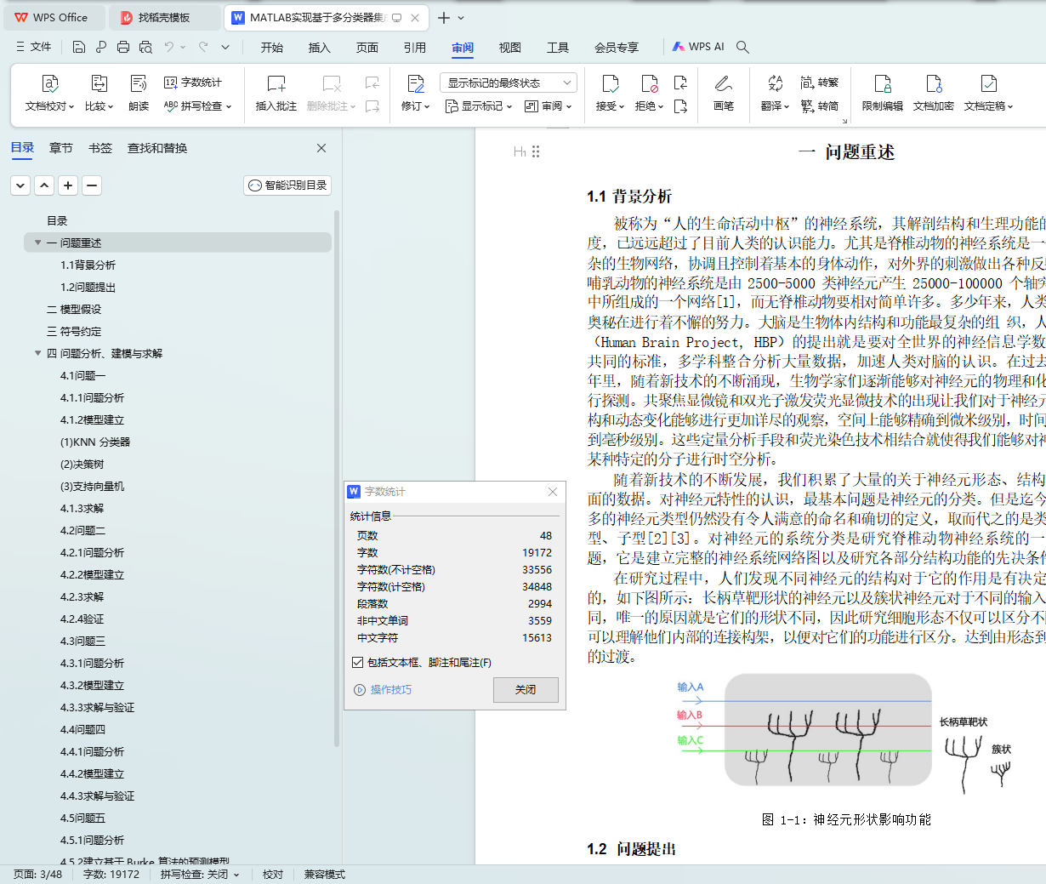Select 4.1.2模型建立 in outline
1046x884 pixels.
(92, 419)
